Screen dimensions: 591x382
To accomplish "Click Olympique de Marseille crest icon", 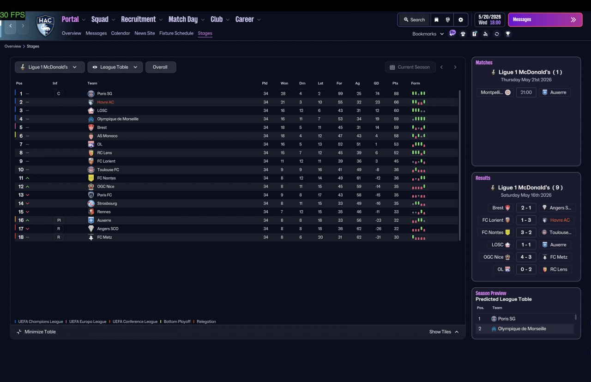I will pos(91,119).
